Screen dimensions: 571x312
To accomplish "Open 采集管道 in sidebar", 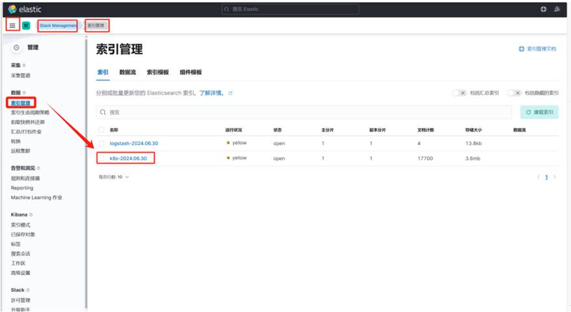I will (20, 75).
